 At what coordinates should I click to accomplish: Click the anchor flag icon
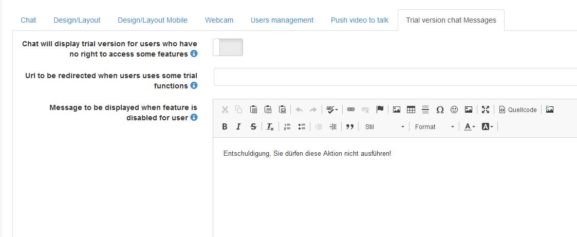pos(380,110)
